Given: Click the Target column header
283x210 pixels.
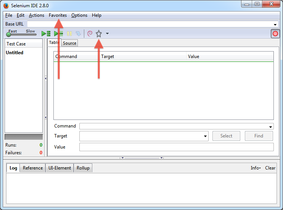Looking at the screenshot, I should coord(143,57).
